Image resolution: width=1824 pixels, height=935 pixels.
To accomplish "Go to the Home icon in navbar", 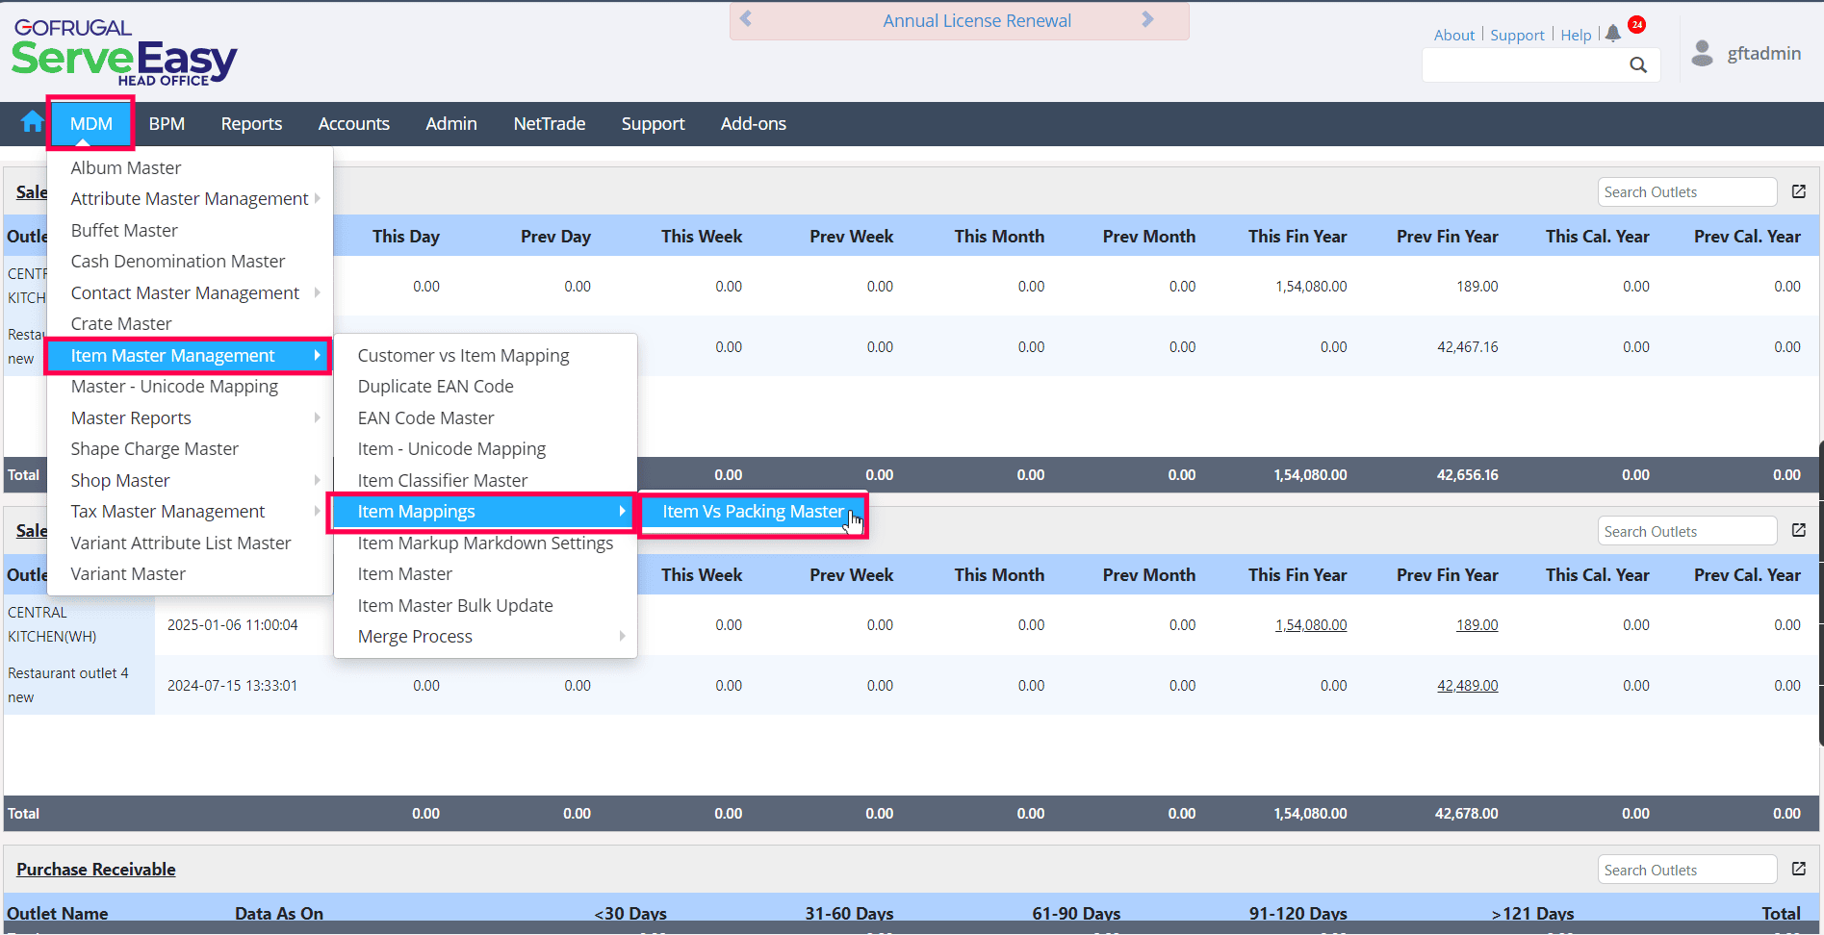I will (x=32, y=122).
